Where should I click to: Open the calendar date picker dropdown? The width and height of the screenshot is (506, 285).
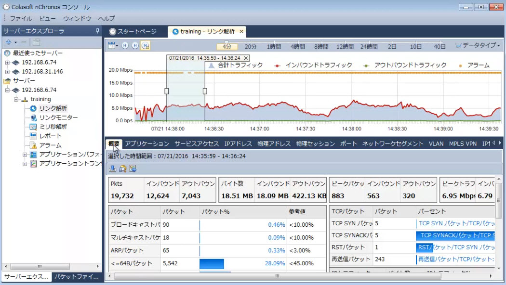(x=113, y=45)
